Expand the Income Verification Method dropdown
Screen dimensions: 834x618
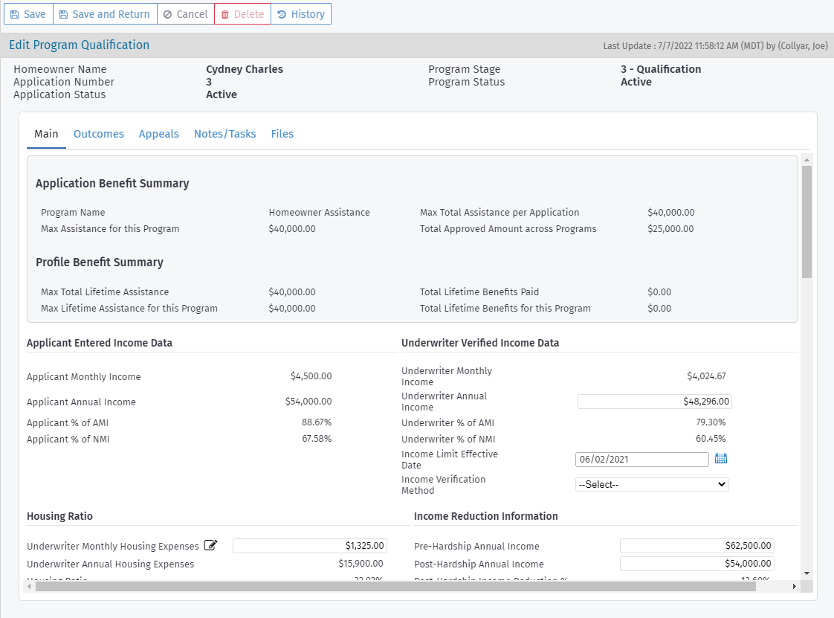652,484
